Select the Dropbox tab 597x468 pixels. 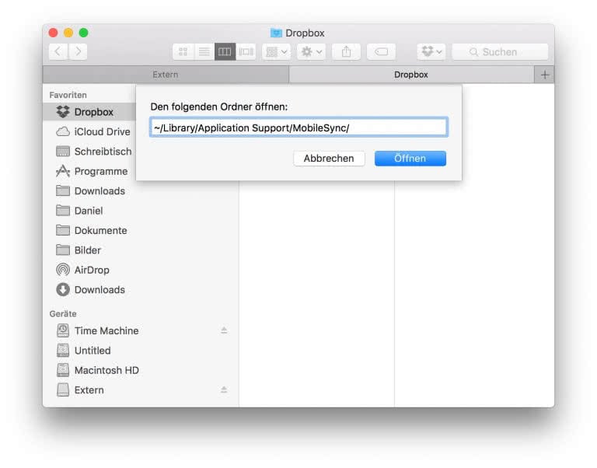[410, 75]
